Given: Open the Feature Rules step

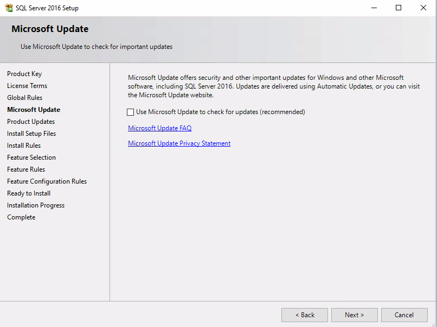Looking at the screenshot, I should click(x=25, y=169).
